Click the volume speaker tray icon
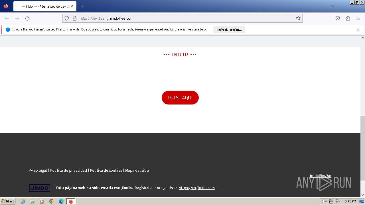The image size is (365, 205). click(324, 201)
